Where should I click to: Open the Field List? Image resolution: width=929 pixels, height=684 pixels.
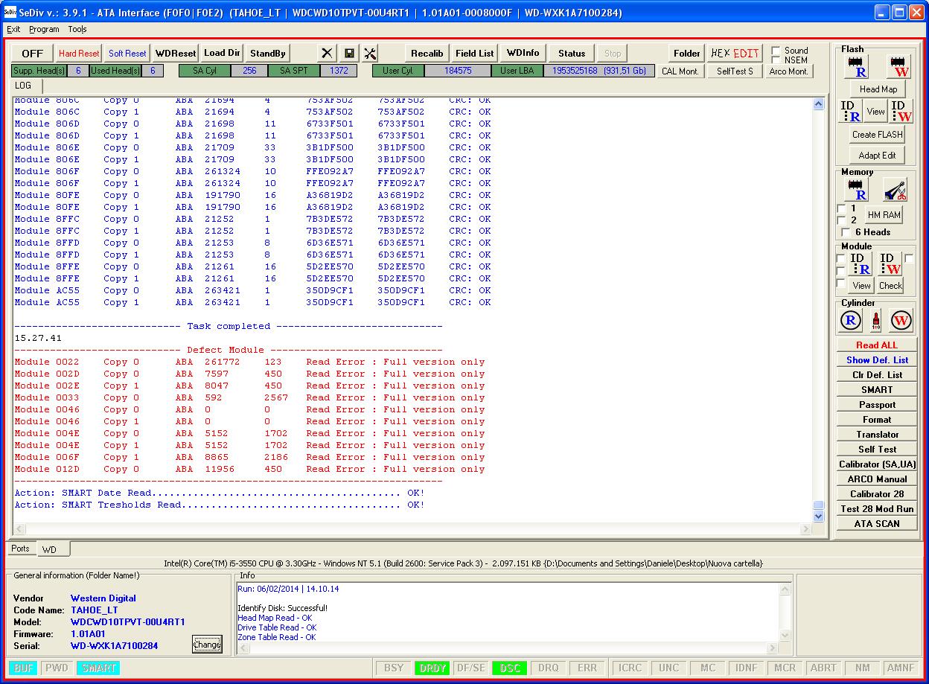(x=475, y=54)
